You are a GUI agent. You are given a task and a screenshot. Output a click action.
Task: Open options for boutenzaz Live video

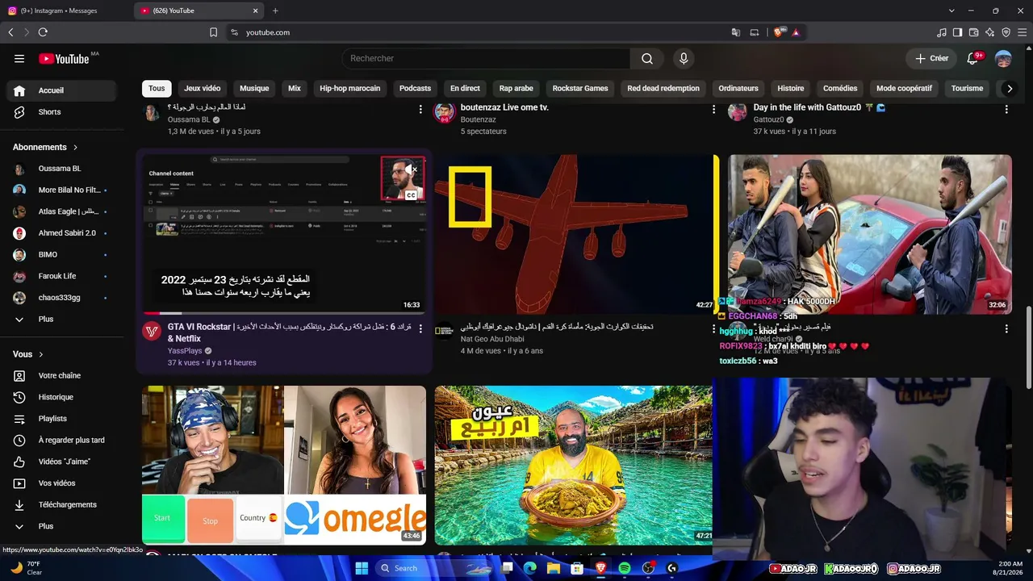[713, 109]
